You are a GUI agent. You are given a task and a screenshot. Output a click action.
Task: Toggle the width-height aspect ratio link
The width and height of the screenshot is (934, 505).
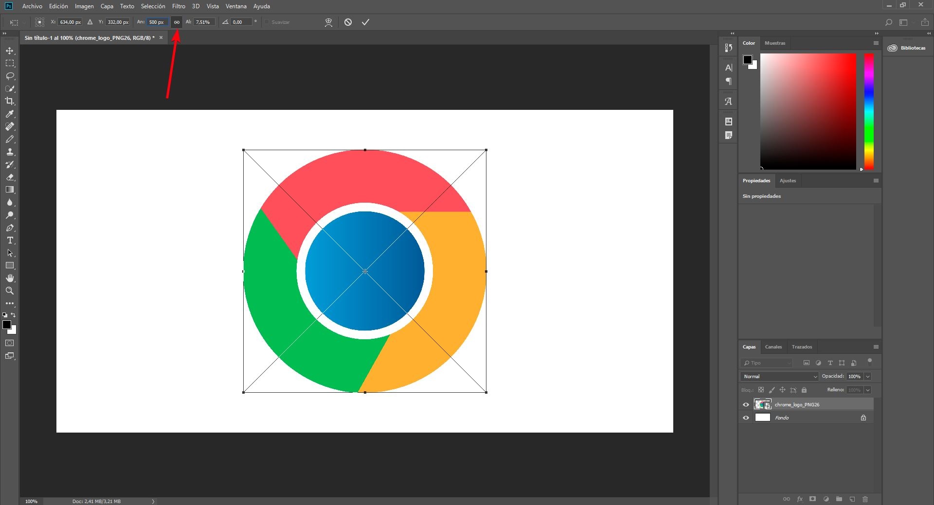(x=177, y=22)
